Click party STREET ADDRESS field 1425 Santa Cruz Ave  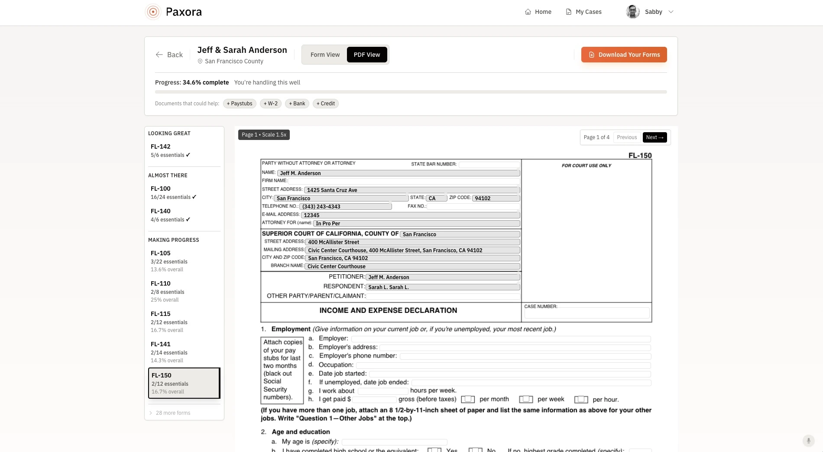pos(412,190)
